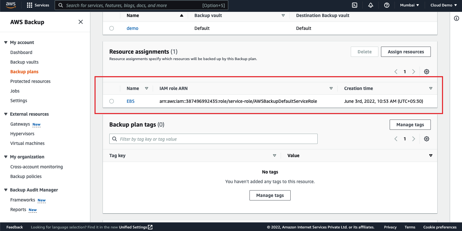Sort resource assignments by Name
Screen dimensions: 462x231
tap(147, 88)
